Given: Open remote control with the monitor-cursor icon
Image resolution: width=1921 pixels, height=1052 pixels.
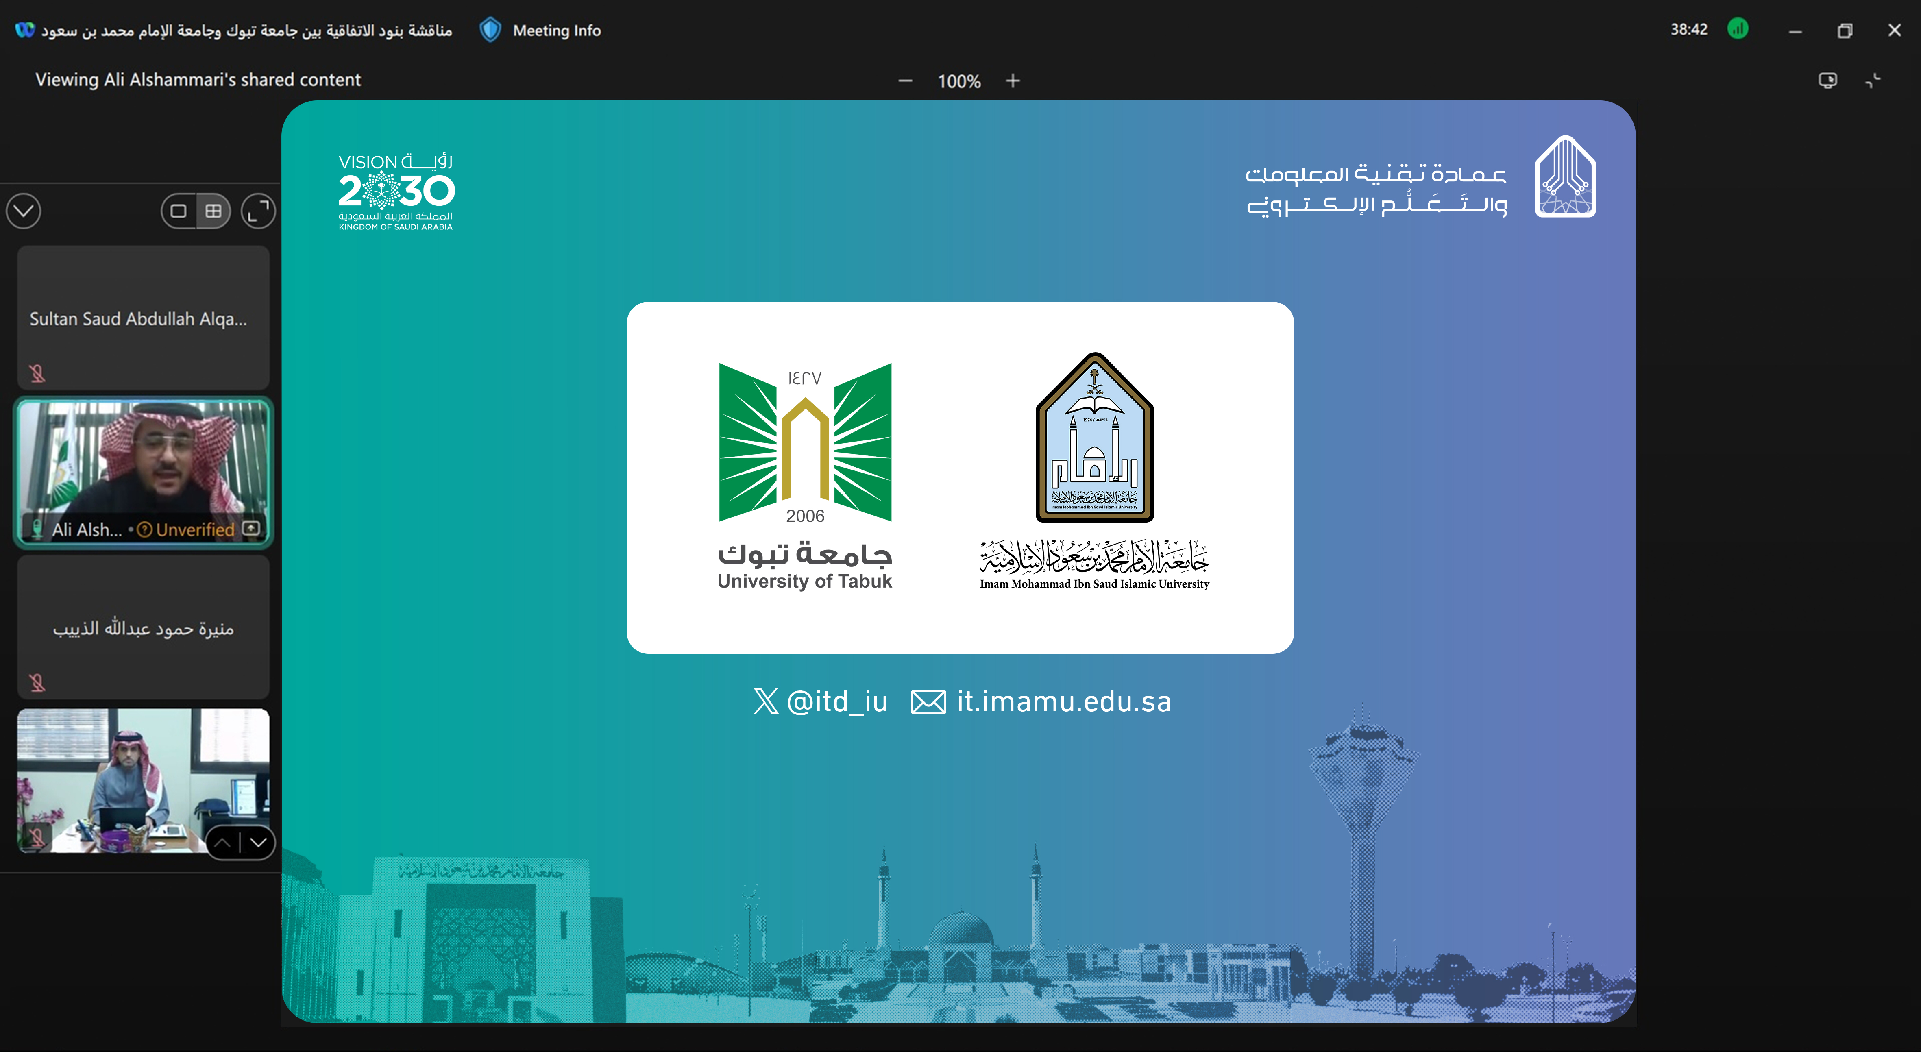Looking at the screenshot, I should point(1829,81).
